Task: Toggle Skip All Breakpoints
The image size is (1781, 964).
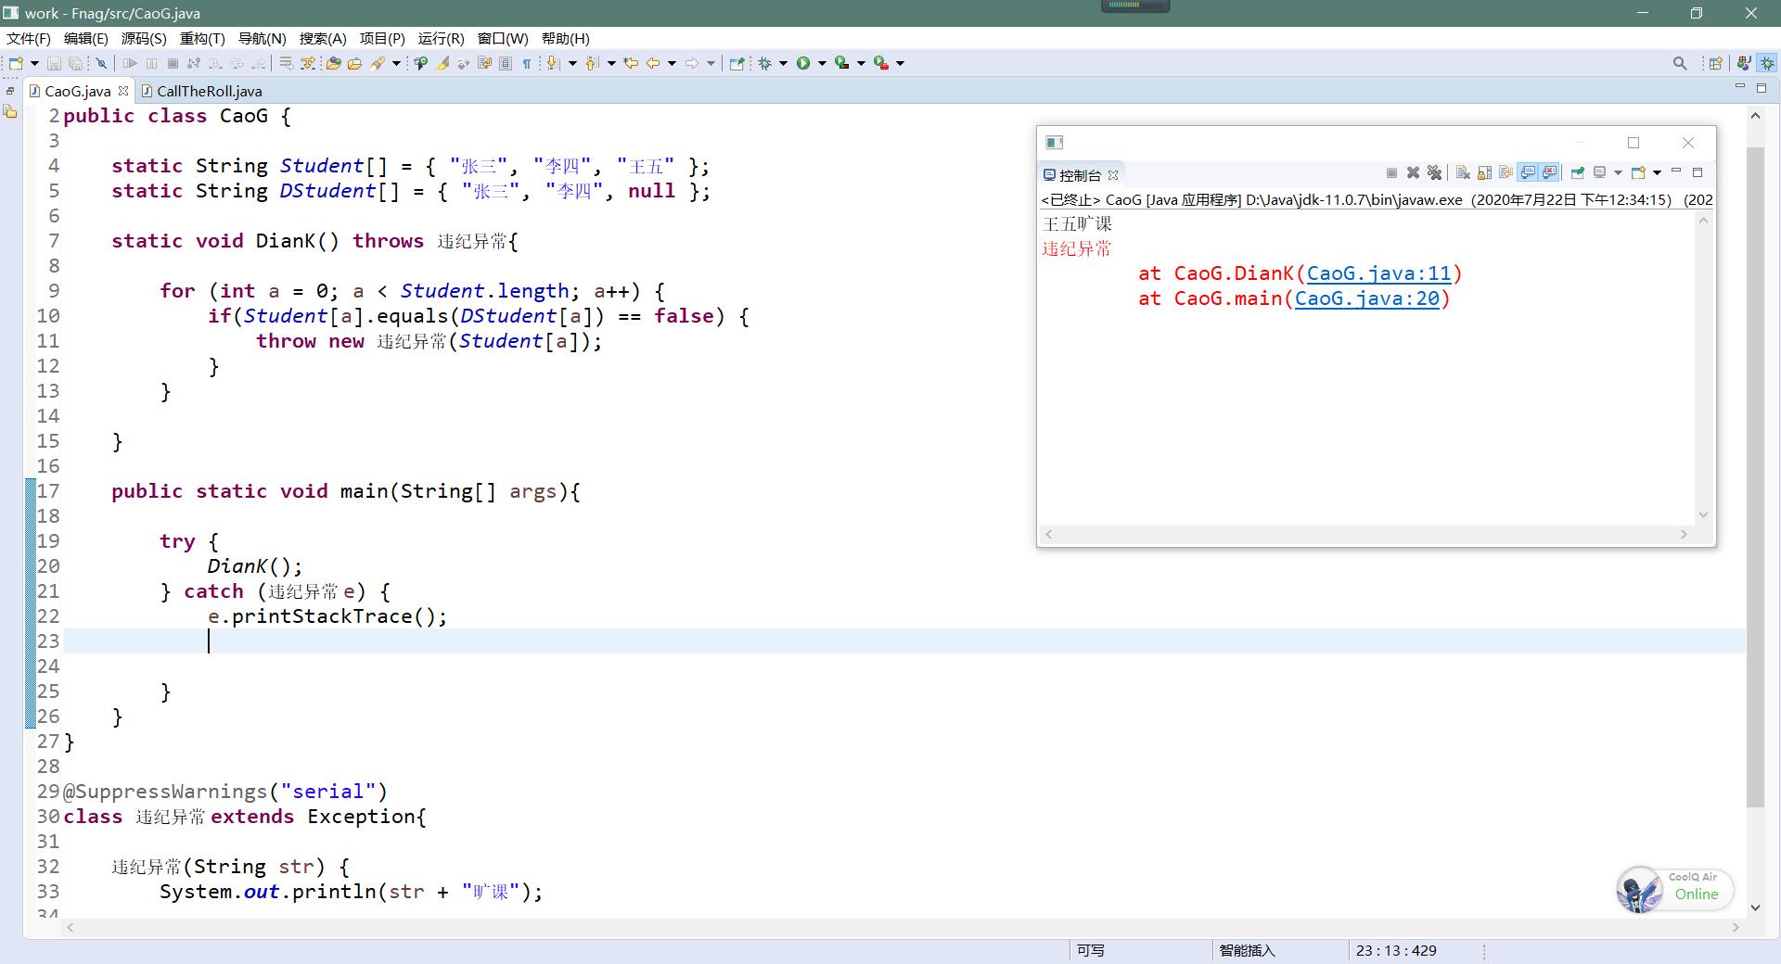Action: [x=101, y=63]
